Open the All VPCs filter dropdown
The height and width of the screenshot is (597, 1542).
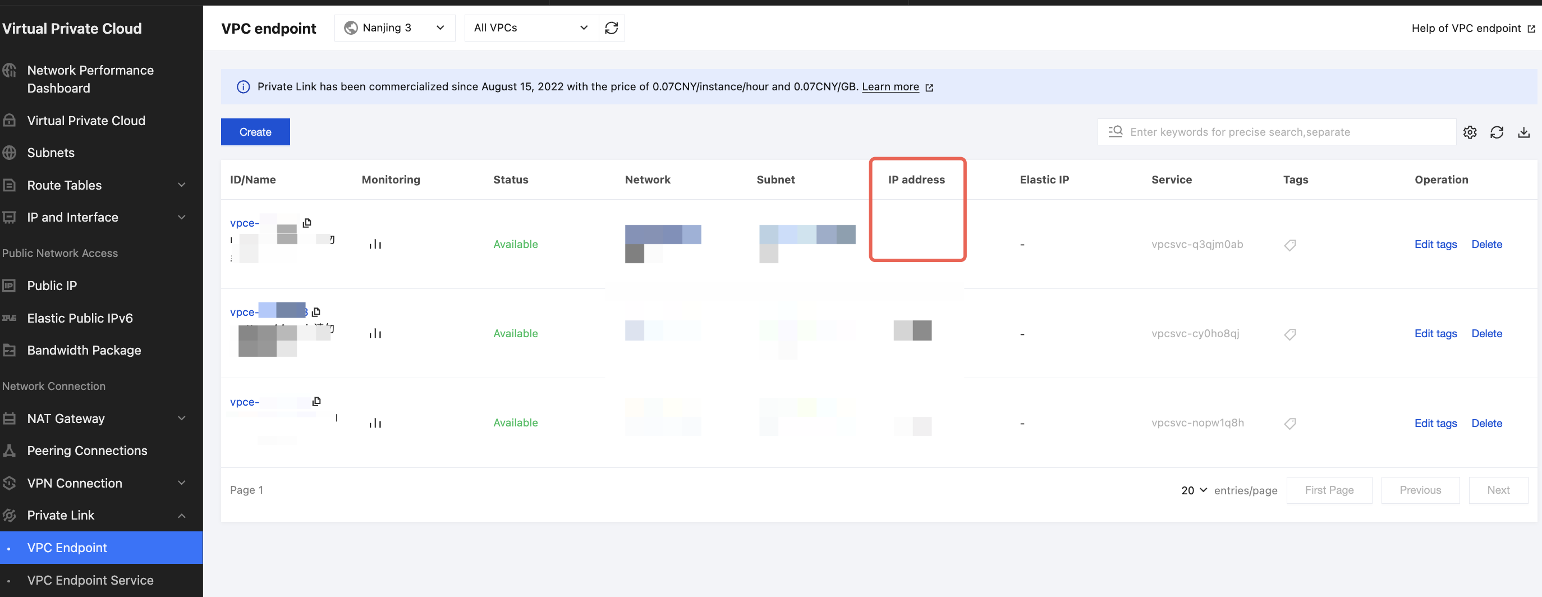(531, 28)
